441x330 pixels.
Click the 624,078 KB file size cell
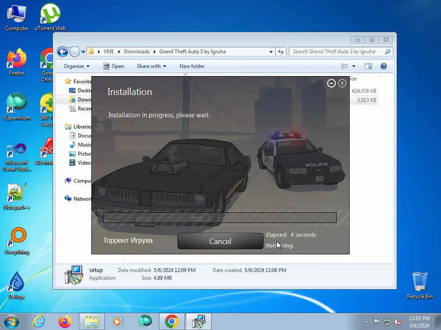(364, 91)
